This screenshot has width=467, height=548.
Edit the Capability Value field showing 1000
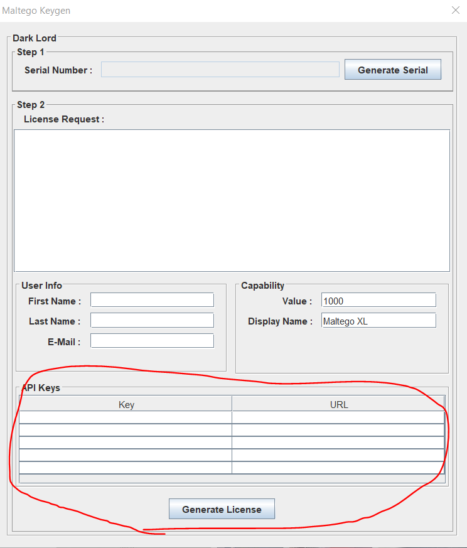tap(378, 300)
